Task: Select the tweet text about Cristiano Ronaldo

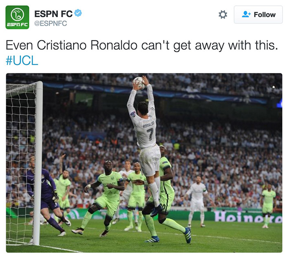Action: coord(142,45)
